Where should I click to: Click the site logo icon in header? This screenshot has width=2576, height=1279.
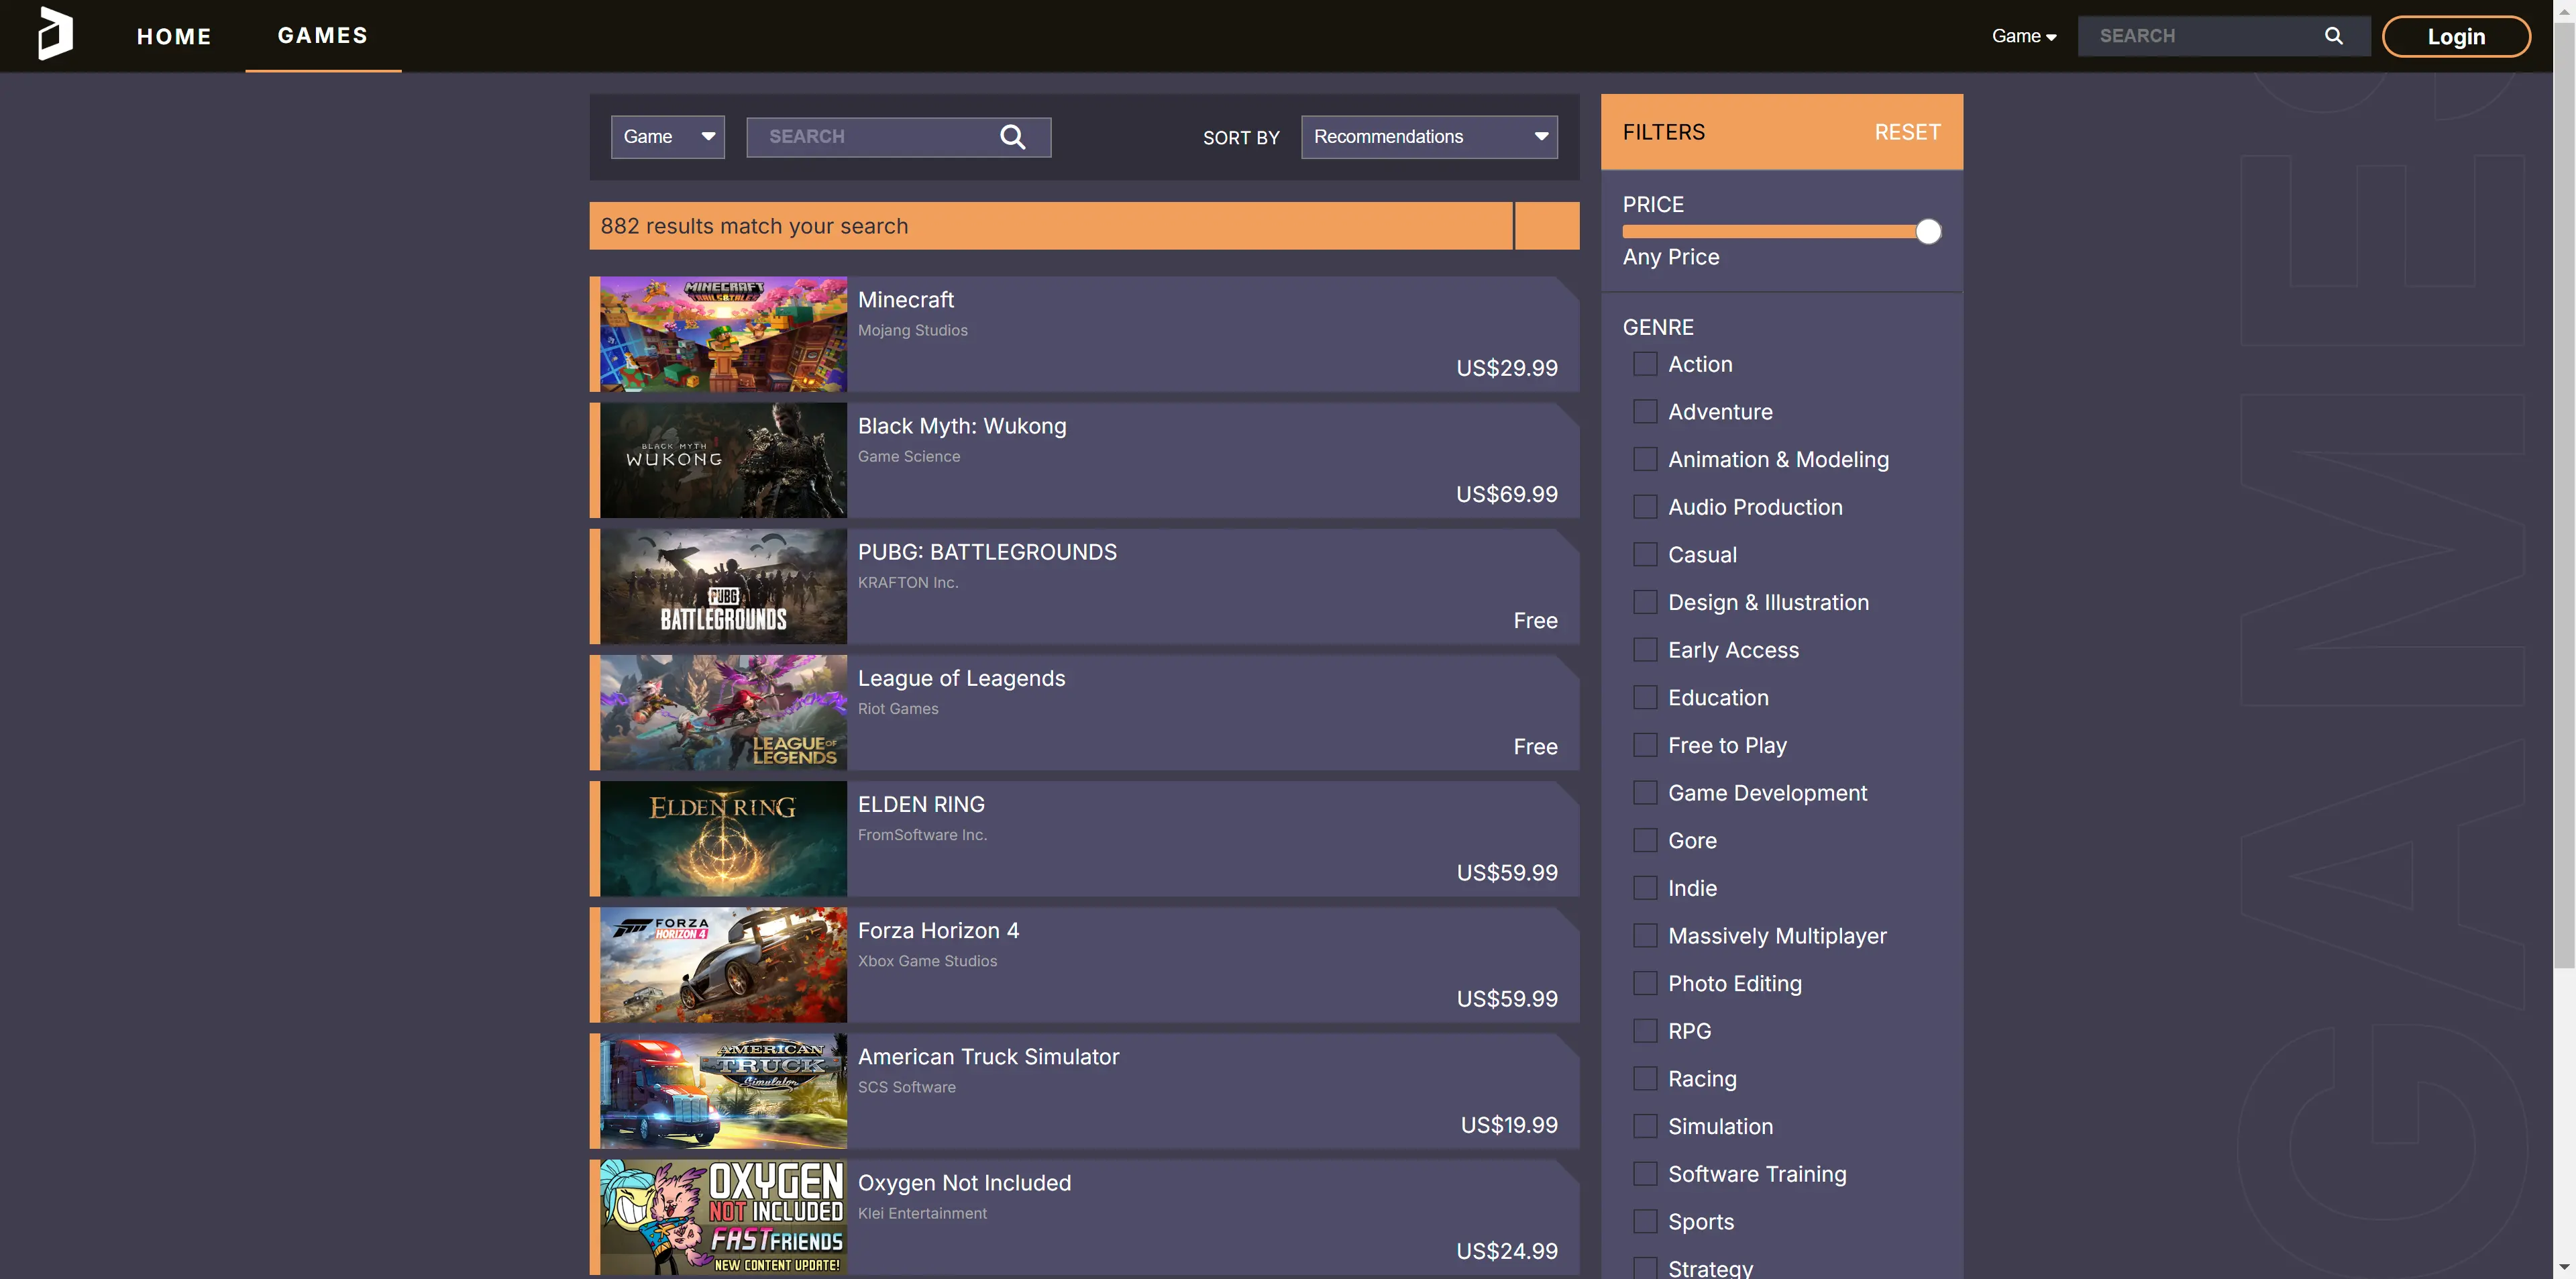[55, 34]
